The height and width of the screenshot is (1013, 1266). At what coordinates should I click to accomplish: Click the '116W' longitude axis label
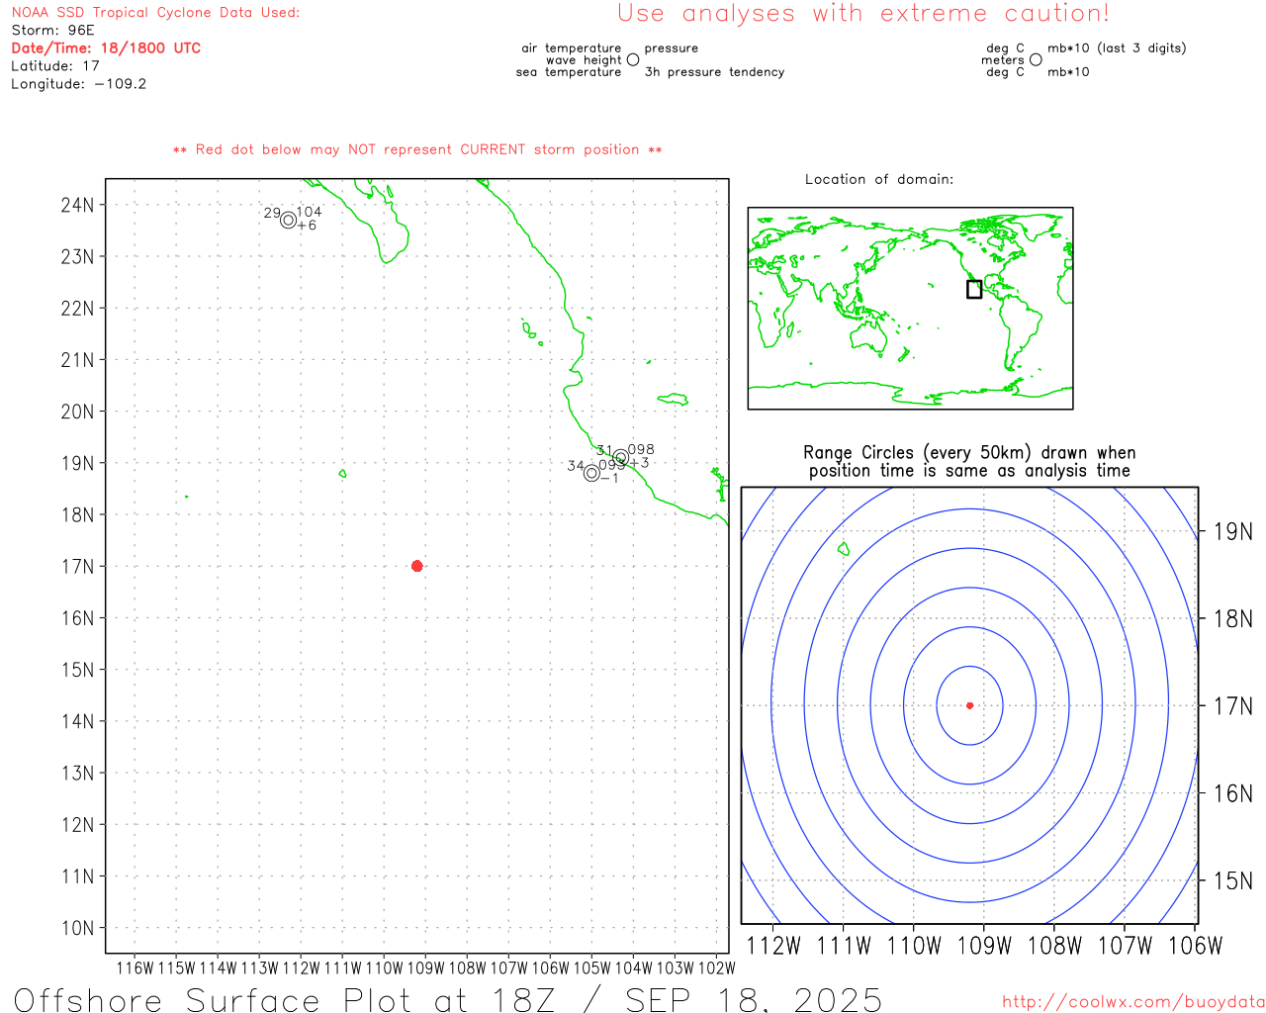click(x=136, y=967)
